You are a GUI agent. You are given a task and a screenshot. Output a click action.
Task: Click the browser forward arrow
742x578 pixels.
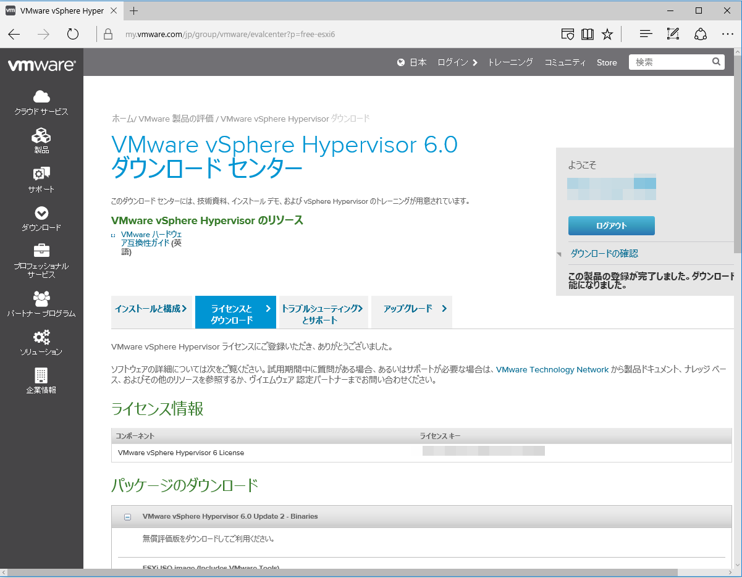coord(43,35)
